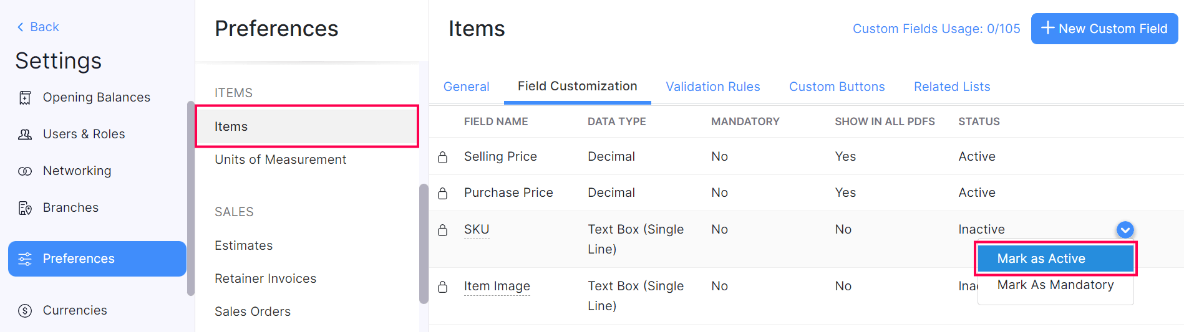Image resolution: width=1184 pixels, height=332 pixels.
Task: Open Units of Measurement preferences
Action: pyautogui.click(x=280, y=159)
